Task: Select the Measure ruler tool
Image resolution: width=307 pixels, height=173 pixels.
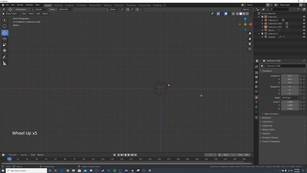Action: click(x=5, y=63)
